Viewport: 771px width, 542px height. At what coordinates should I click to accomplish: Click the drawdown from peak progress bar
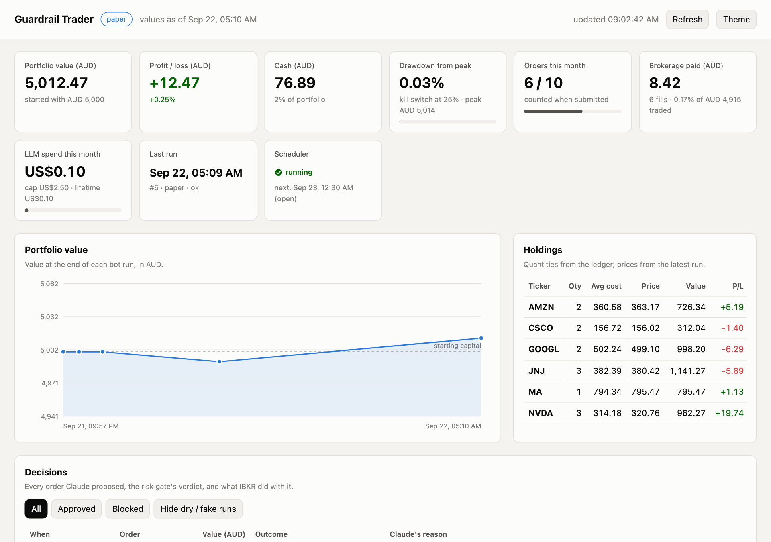(448, 122)
